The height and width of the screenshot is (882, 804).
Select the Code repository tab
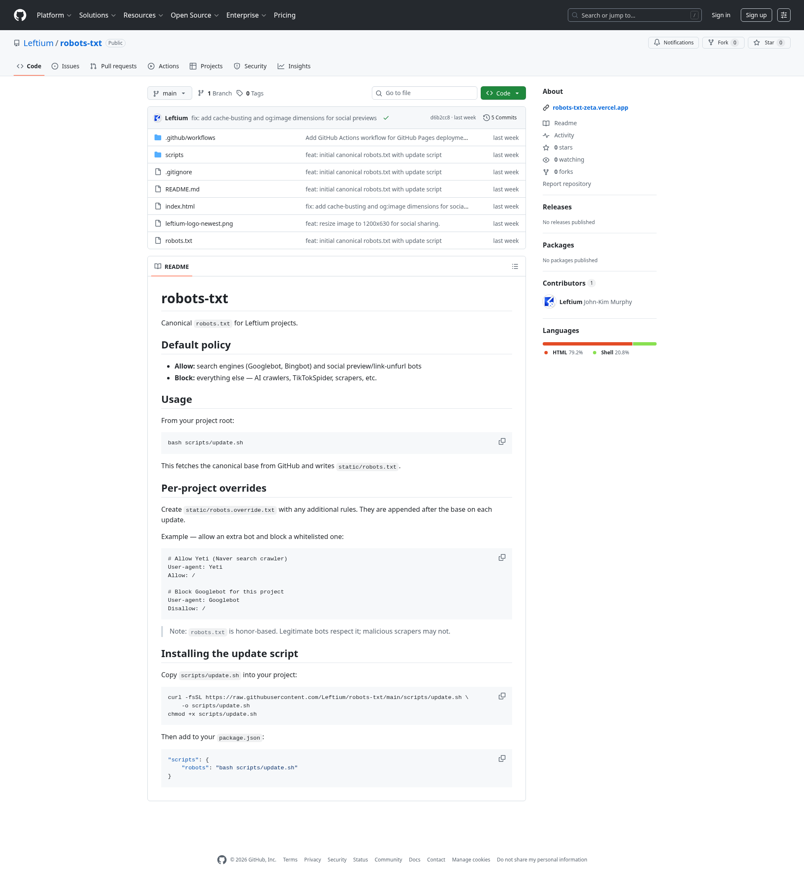[x=29, y=67]
